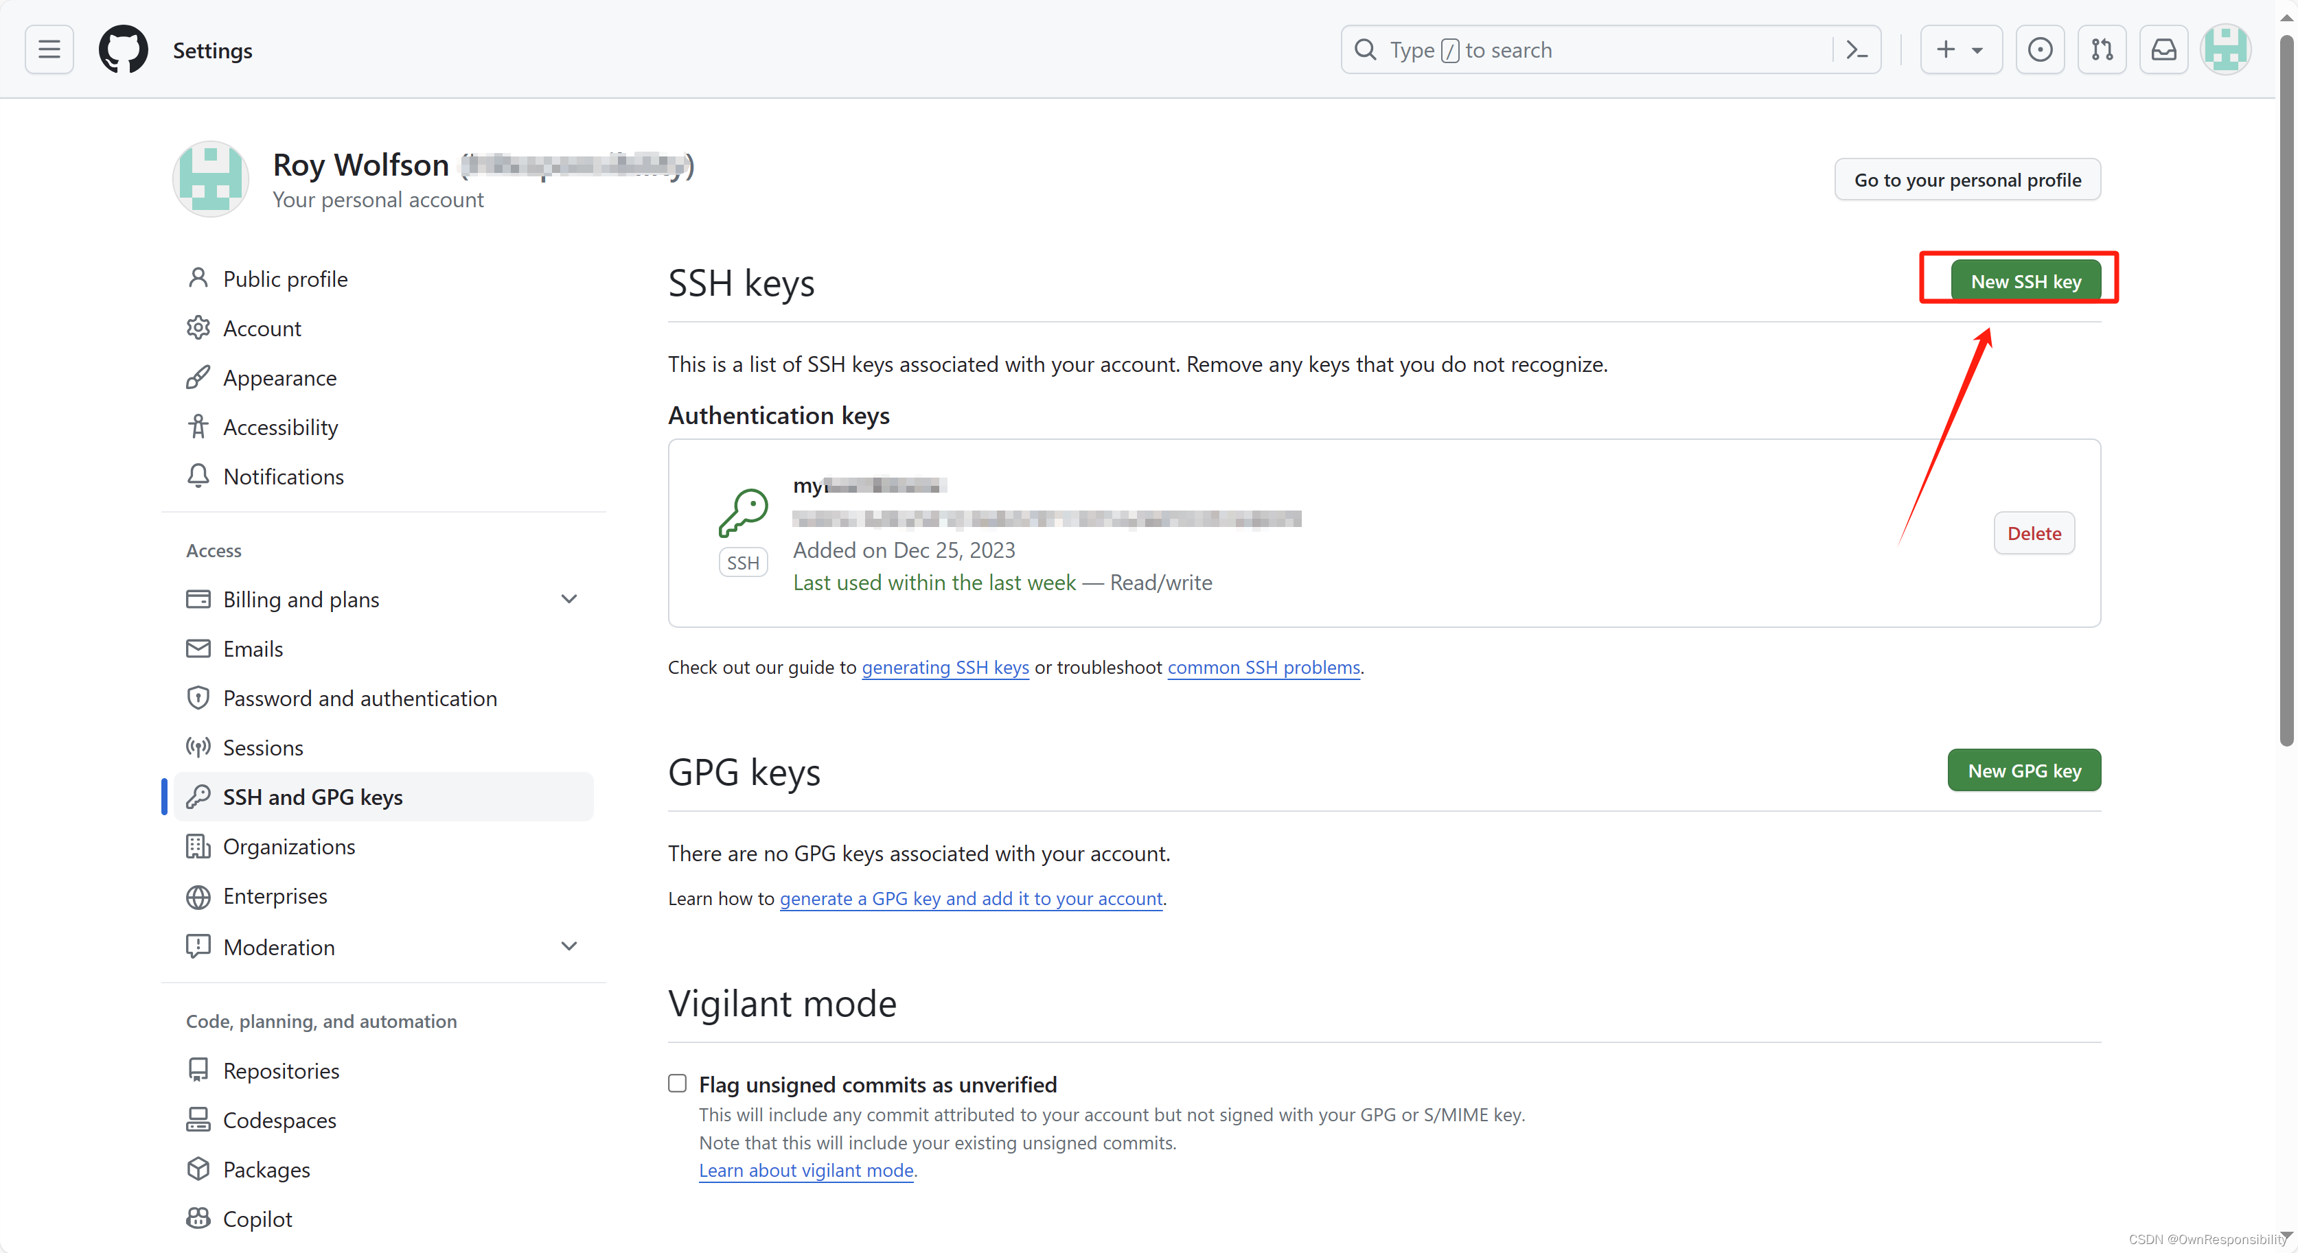Open Codespaces settings from sidebar
This screenshot has width=2298, height=1253.
tap(278, 1119)
